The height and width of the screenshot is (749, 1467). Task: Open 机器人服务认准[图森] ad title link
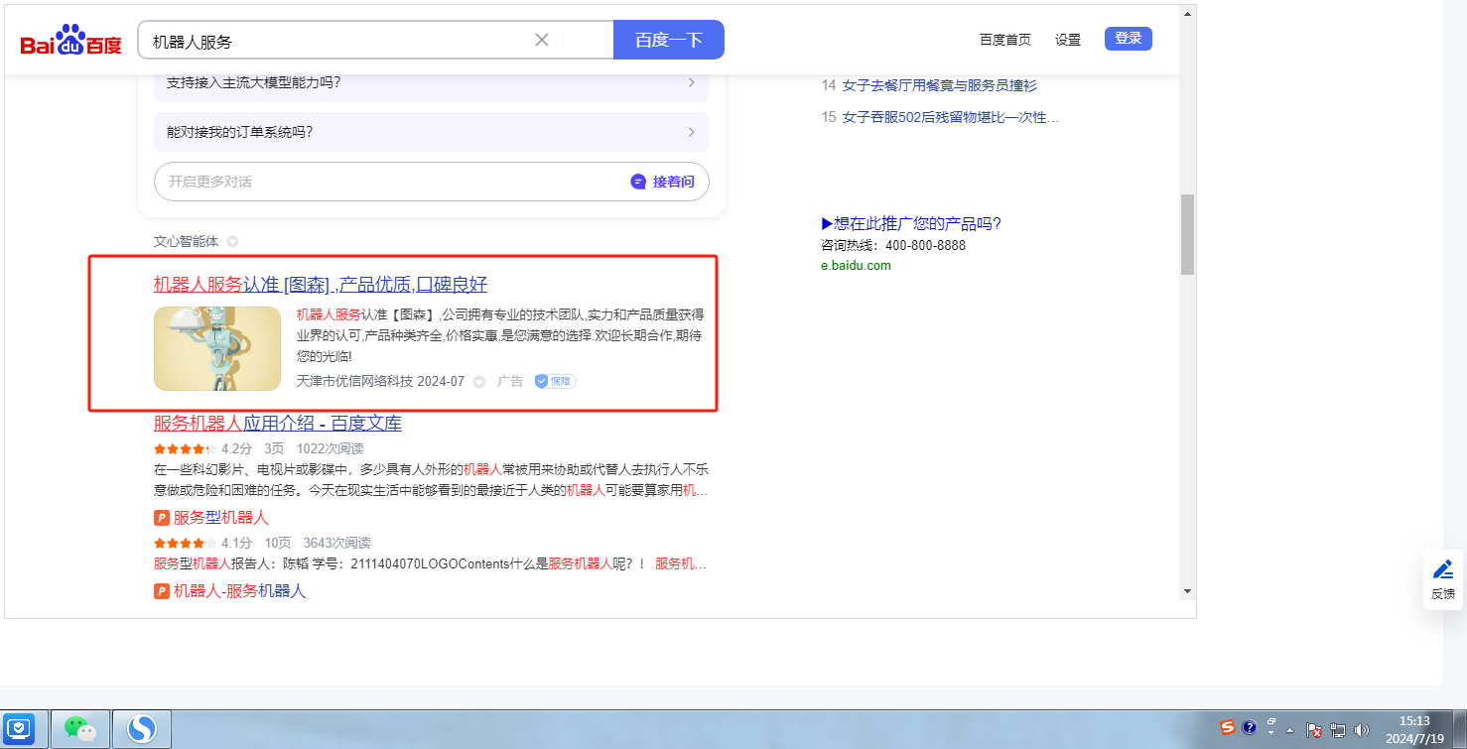[321, 284]
